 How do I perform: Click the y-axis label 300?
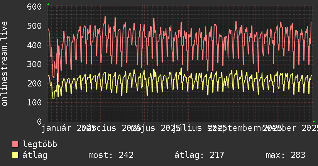coord(34,64)
